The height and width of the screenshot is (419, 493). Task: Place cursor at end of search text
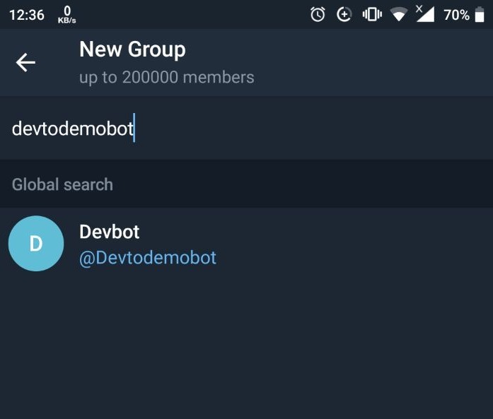pyautogui.click(x=134, y=128)
